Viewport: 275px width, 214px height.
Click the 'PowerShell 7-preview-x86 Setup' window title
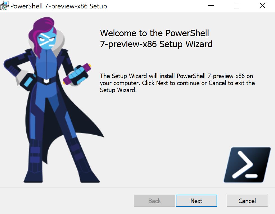tap(58, 6)
